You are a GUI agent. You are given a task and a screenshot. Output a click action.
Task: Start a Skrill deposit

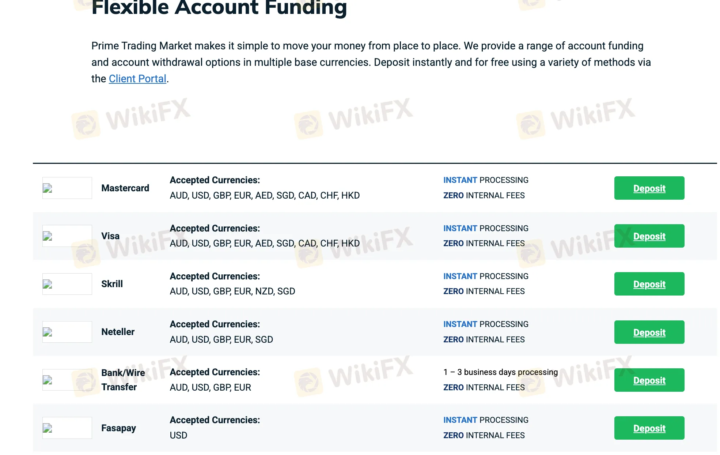[x=649, y=284]
